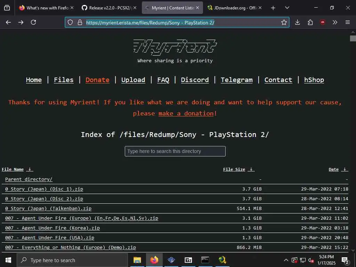Open the tracking protection shield icon
Screen dimensions: 356x267
click(x=70, y=22)
